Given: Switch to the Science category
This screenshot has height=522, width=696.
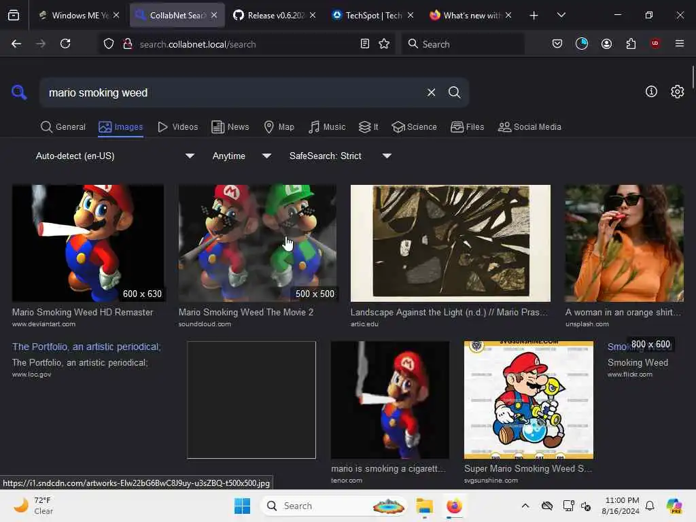Looking at the screenshot, I should 414,127.
